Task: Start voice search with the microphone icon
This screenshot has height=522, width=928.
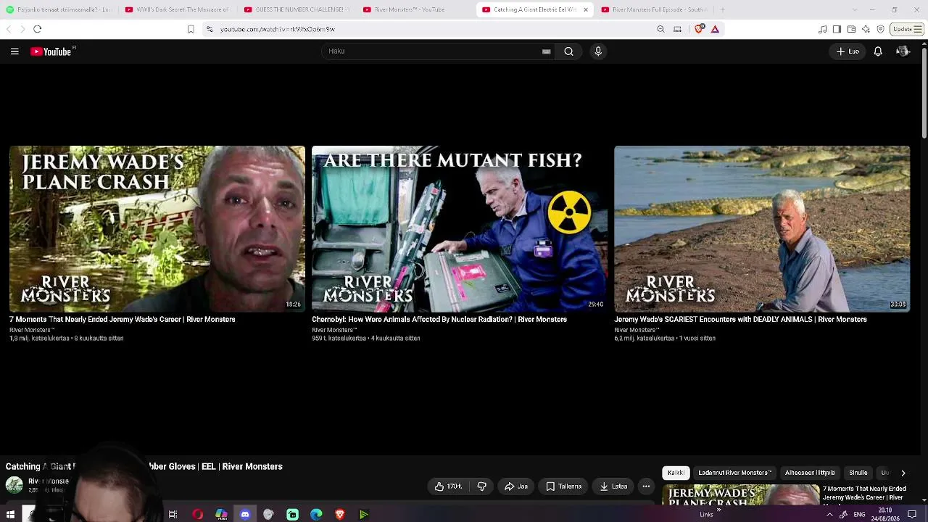Action: [x=598, y=51]
